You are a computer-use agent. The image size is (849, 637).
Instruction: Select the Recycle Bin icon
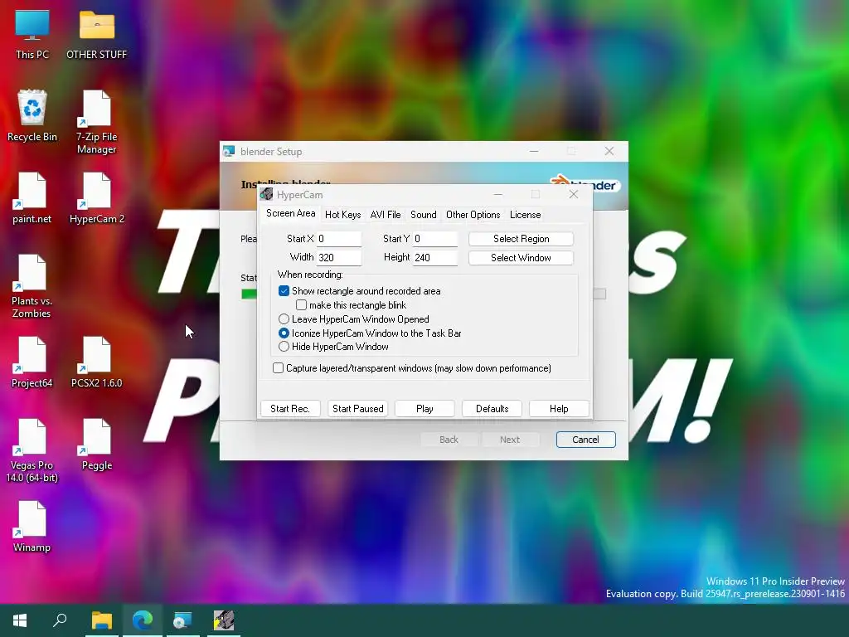pyautogui.click(x=32, y=116)
